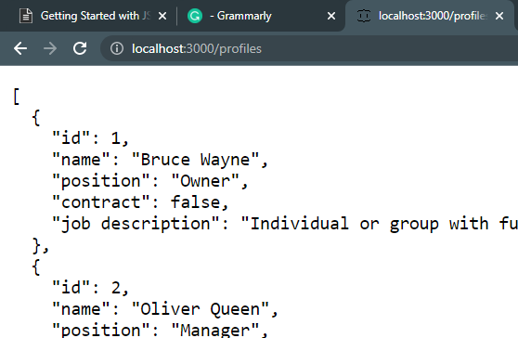Click the forward navigation arrow
Image resolution: width=518 pixels, height=338 pixels.
coord(50,48)
